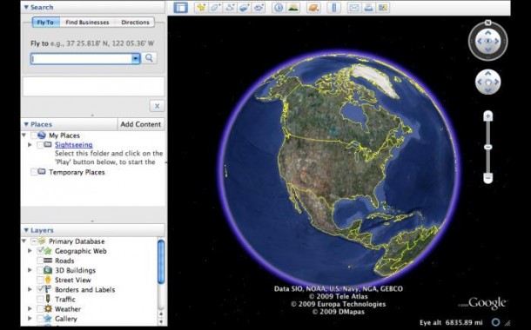Open the Fly To search dropdown arrow
Viewport: 531px width, 330px height.
[136, 58]
